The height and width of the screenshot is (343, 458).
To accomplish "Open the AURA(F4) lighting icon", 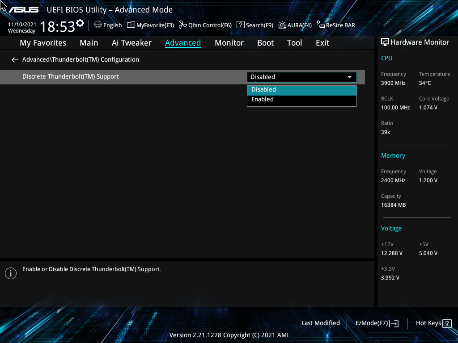I will tap(282, 25).
